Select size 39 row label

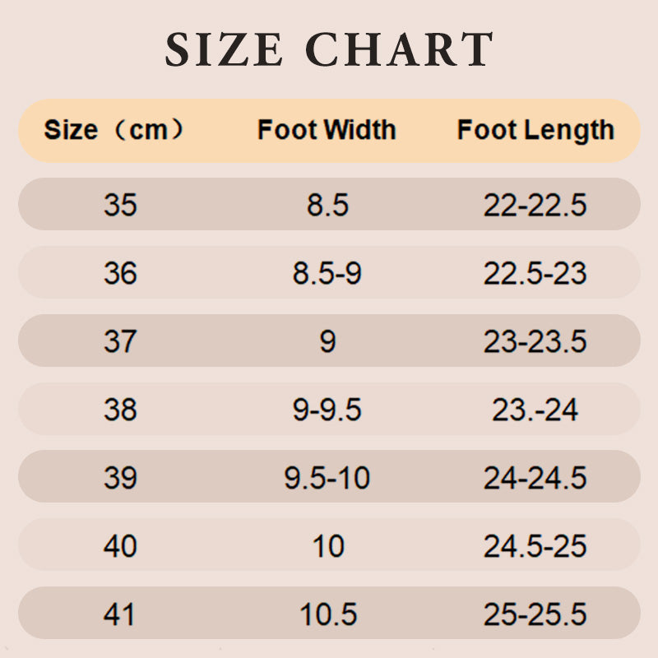tap(120, 478)
